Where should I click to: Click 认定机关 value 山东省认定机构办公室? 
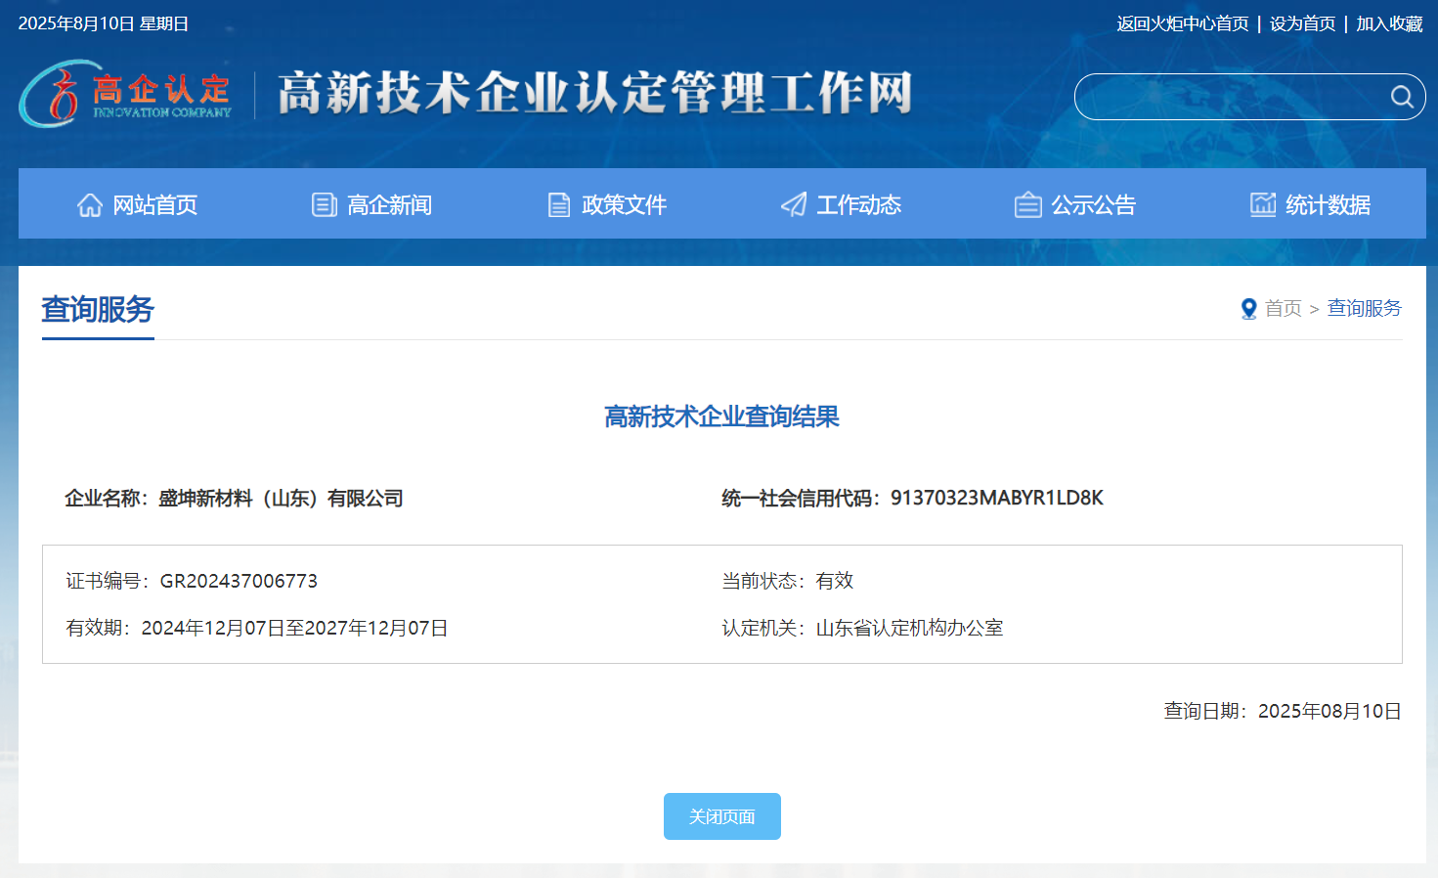(x=909, y=628)
